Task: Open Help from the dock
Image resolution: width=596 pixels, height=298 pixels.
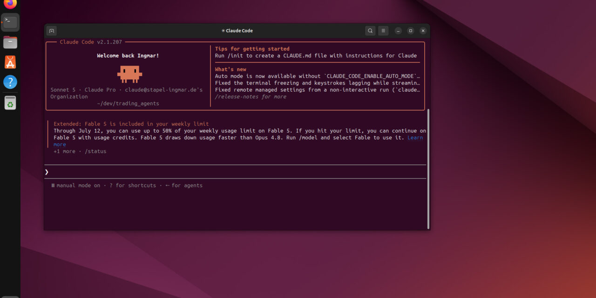Action: point(10,82)
